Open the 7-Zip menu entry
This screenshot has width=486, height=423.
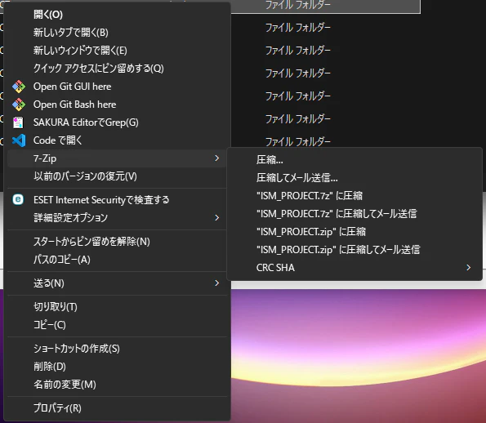[117, 158]
